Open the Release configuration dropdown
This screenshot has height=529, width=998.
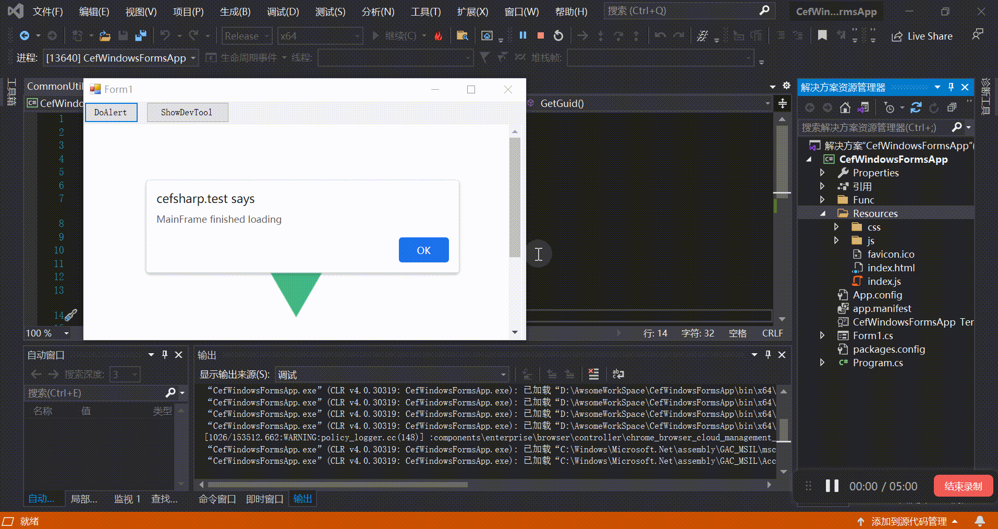point(266,35)
